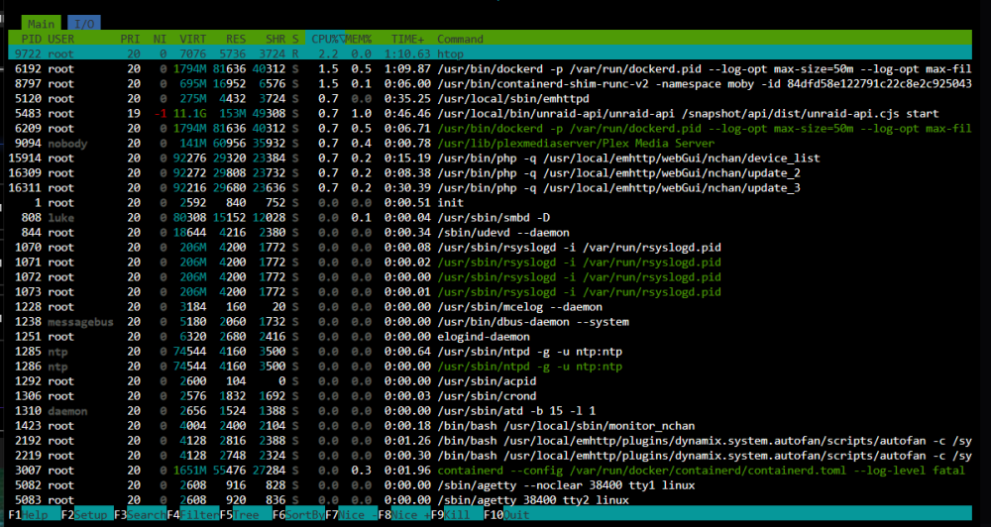Open SortBy in the function bar
The width and height of the screenshot is (991, 527).
point(298,515)
